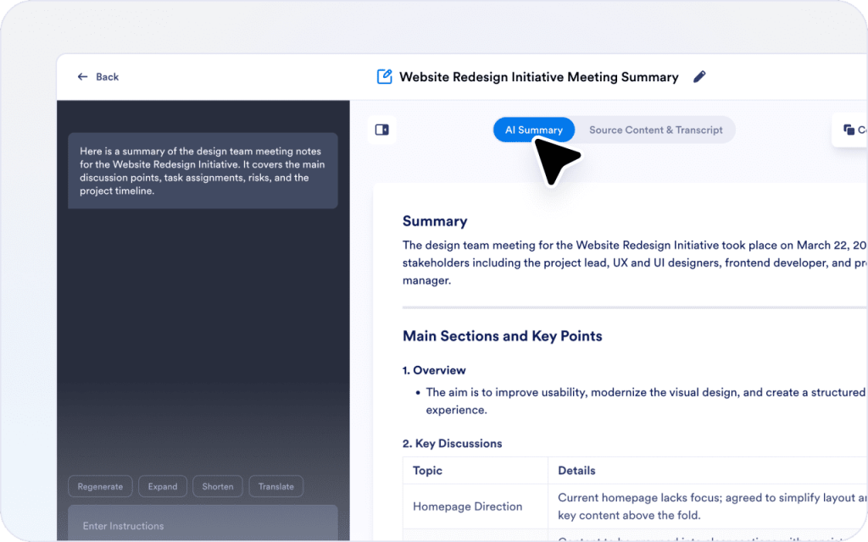Click the edit icon next to Meeting Summary title
Screen dimensions: 868x542
699,76
